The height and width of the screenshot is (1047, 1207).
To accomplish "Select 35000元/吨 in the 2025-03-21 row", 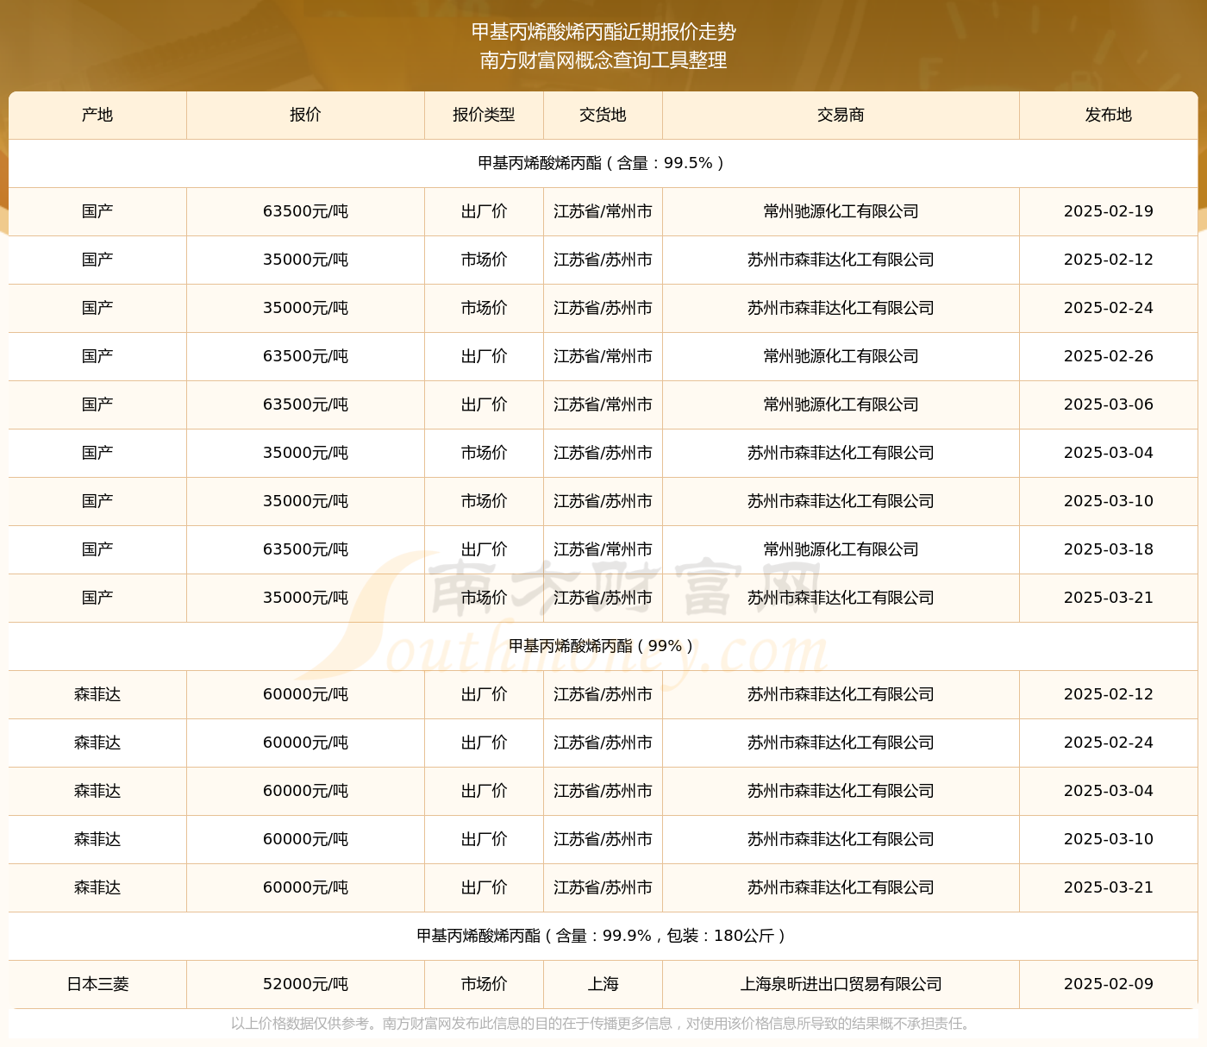I will pos(305,598).
